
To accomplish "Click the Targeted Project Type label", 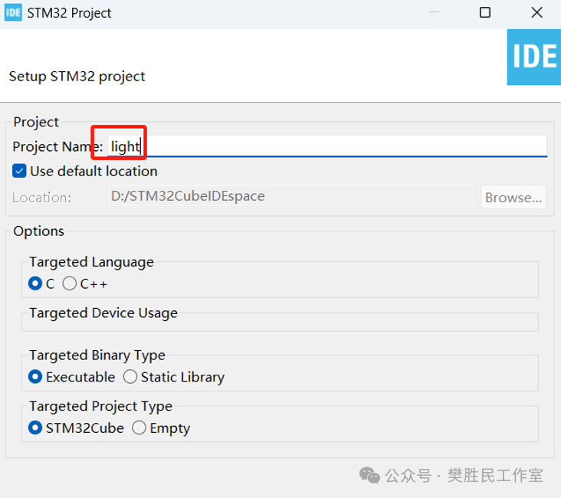I will [101, 406].
